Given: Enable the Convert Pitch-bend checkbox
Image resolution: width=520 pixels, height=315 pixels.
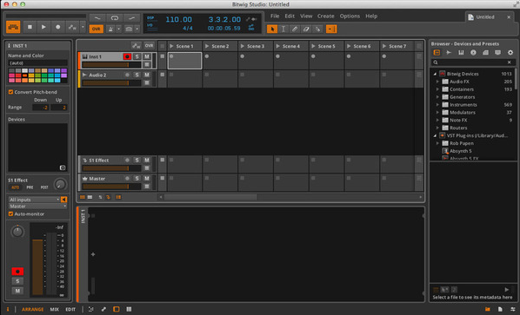Looking at the screenshot, I should [10, 92].
